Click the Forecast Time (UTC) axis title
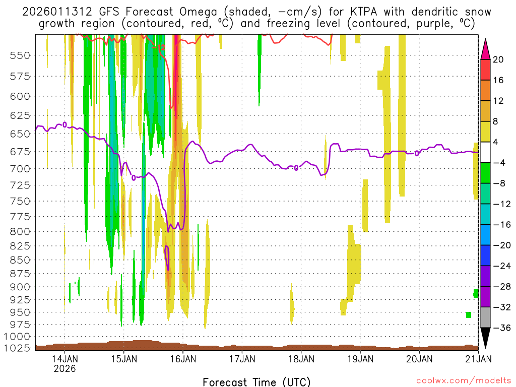Screen dimensions: 516x387 pos(256,382)
